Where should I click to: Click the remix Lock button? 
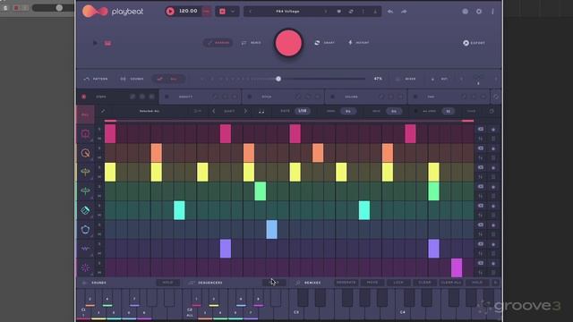398,283
